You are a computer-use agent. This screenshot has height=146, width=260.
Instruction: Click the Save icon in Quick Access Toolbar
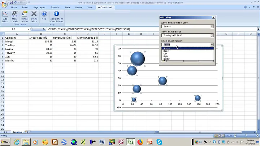pyautogui.click(x=11, y=3)
